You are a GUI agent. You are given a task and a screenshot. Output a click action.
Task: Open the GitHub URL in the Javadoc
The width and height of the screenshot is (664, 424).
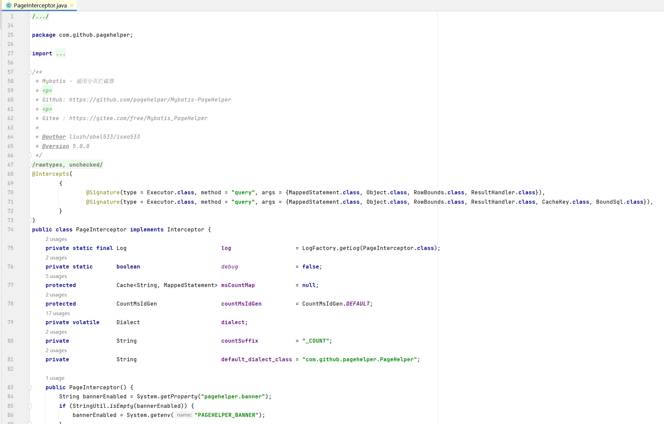coord(150,100)
